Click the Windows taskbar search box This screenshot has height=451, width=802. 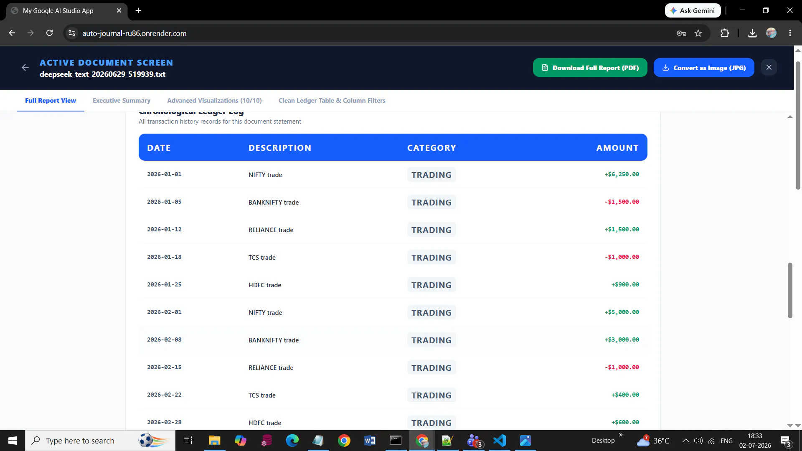[x=100, y=441]
